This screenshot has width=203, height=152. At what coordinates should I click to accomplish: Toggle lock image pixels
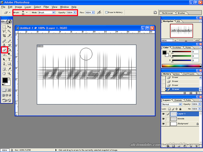click(x=173, y=109)
